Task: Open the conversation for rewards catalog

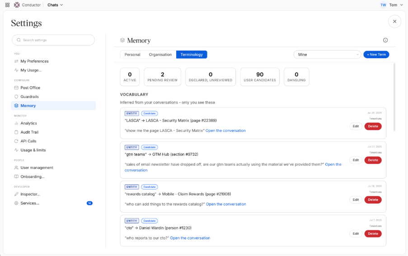Action: click(226, 204)
